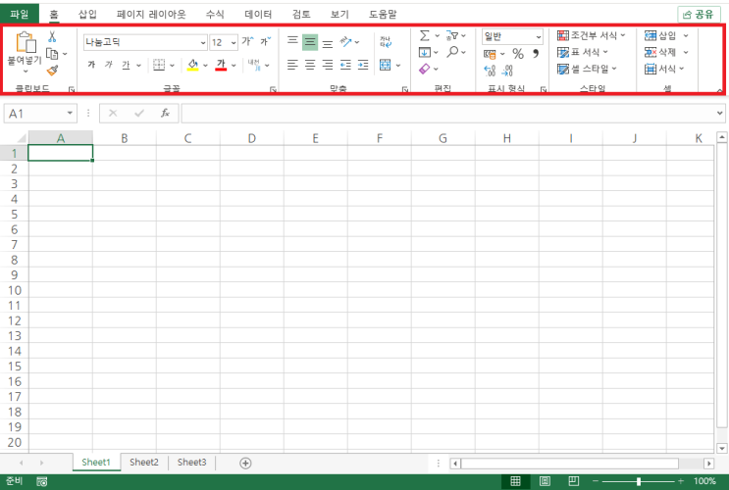This screenshot has height=490, width=729.
Task: Increase indent icon
Action: tap(363, 65)
